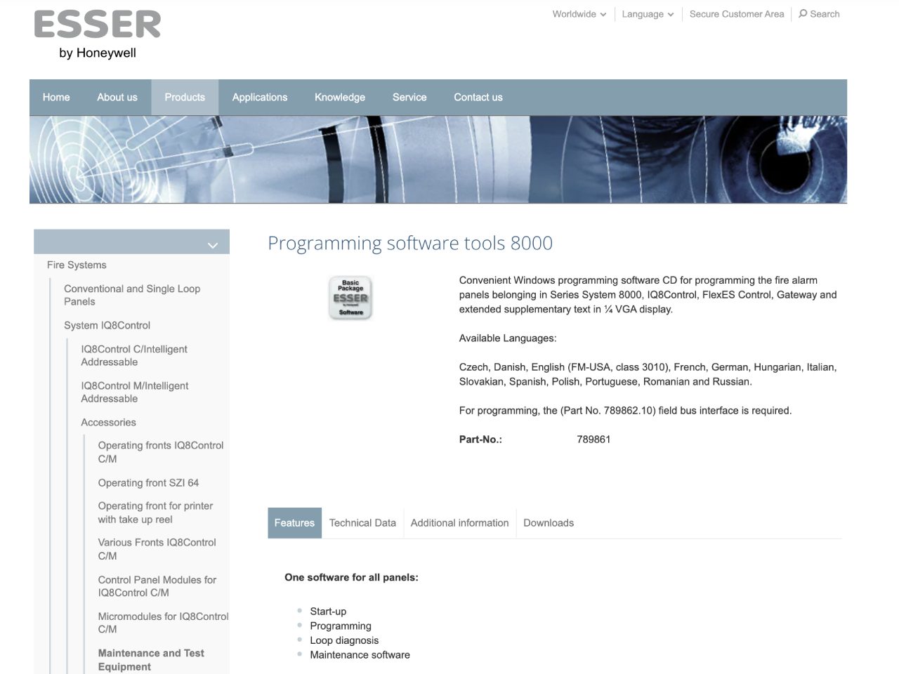Open IQ8Control C/Intelligent Addressable
The height and width of the screenshot is (674, 899).
pos(134,355)
